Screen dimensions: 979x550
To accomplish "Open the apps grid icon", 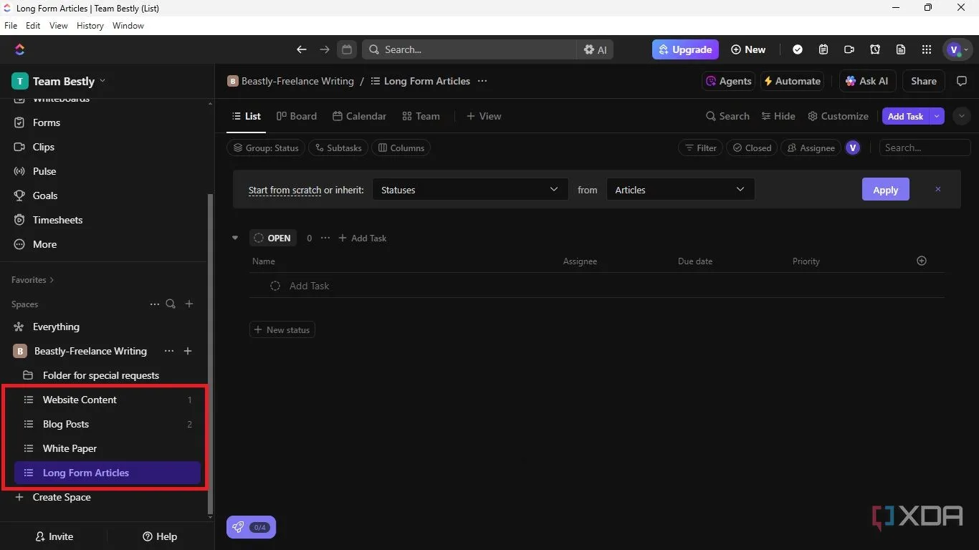I will point(927,49).
